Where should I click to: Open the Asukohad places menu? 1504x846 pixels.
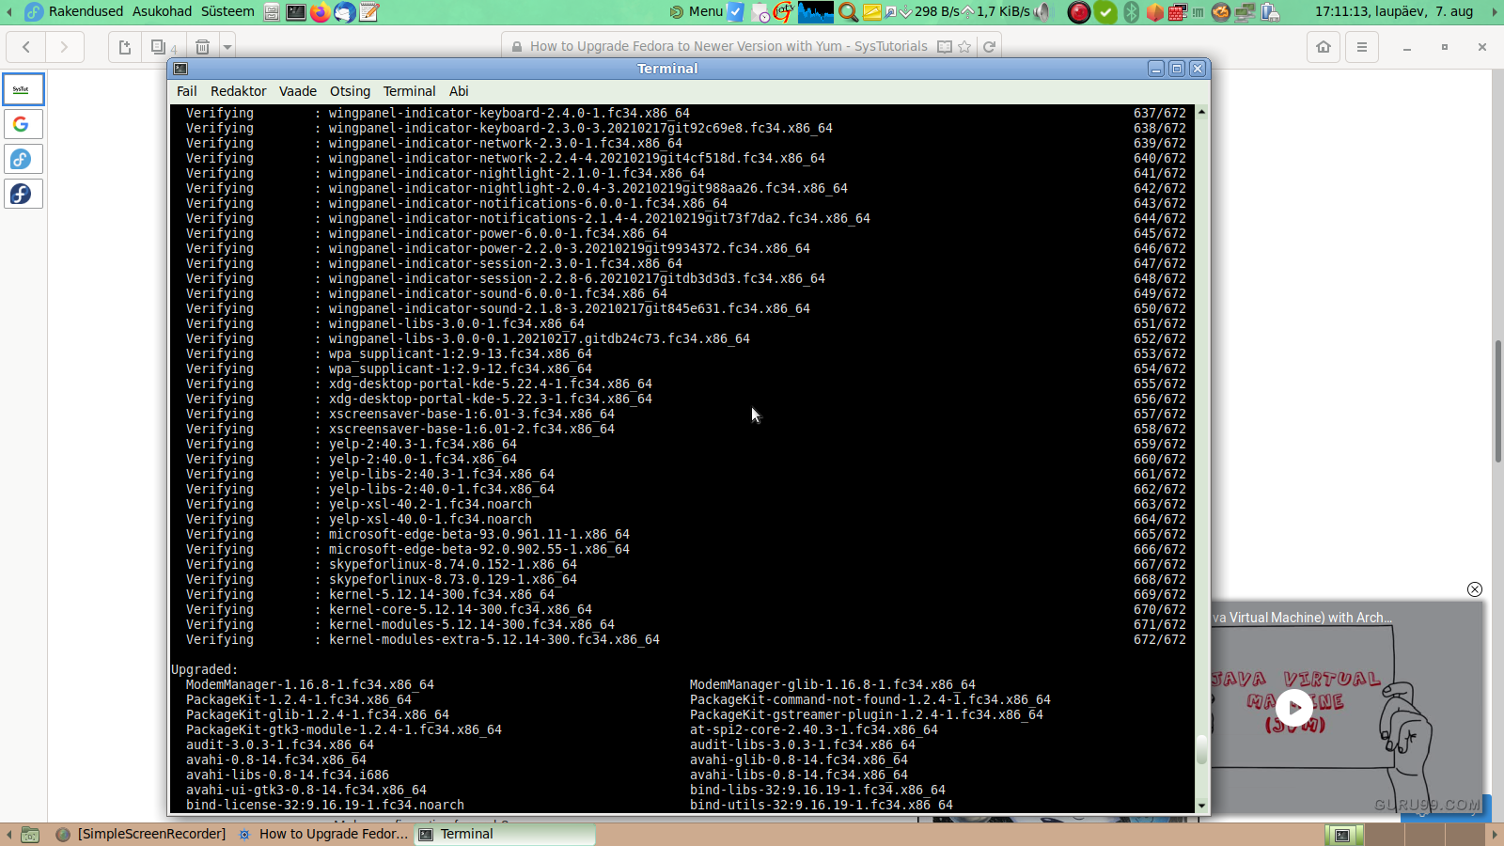click(162, 11)
